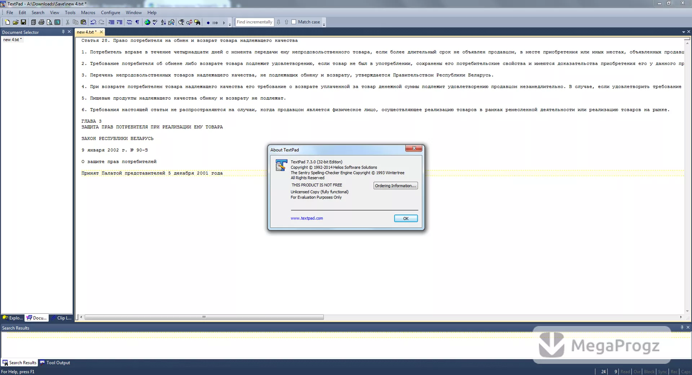Save the file with floppy disk icon

tap(23, 22)
